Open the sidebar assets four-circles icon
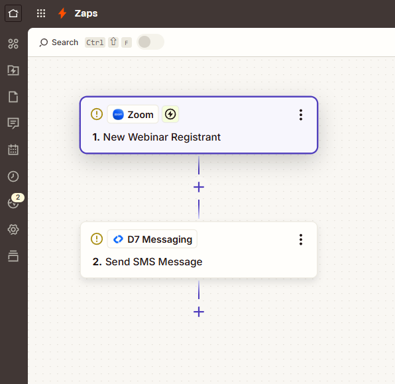The width and height of the screenshot is (395, 384). point(13,44)
